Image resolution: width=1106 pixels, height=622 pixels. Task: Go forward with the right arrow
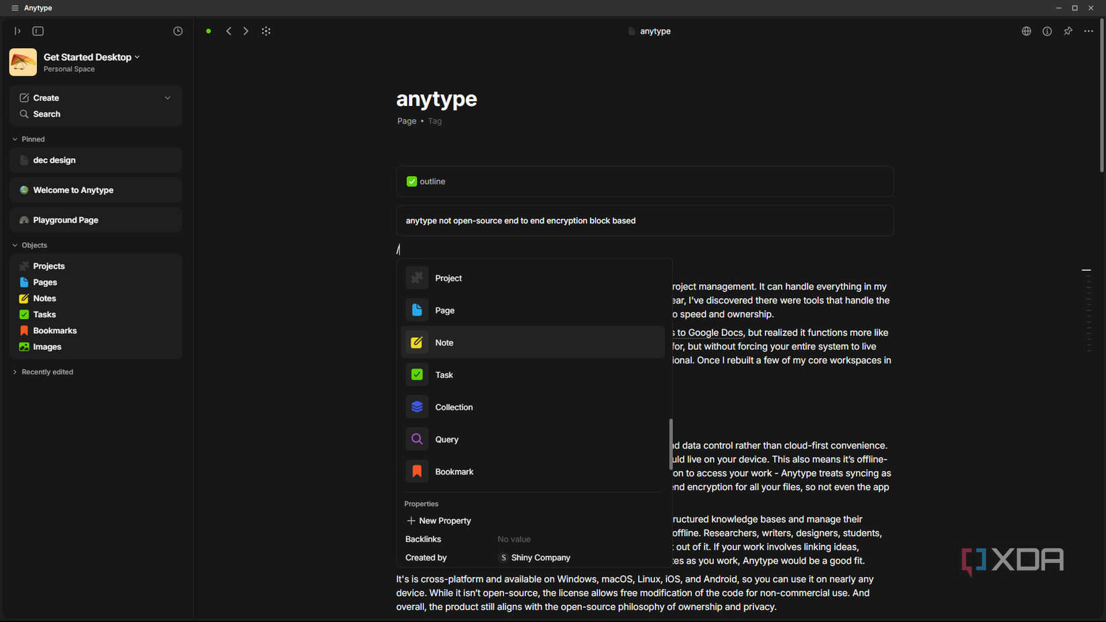click(246, 31)
